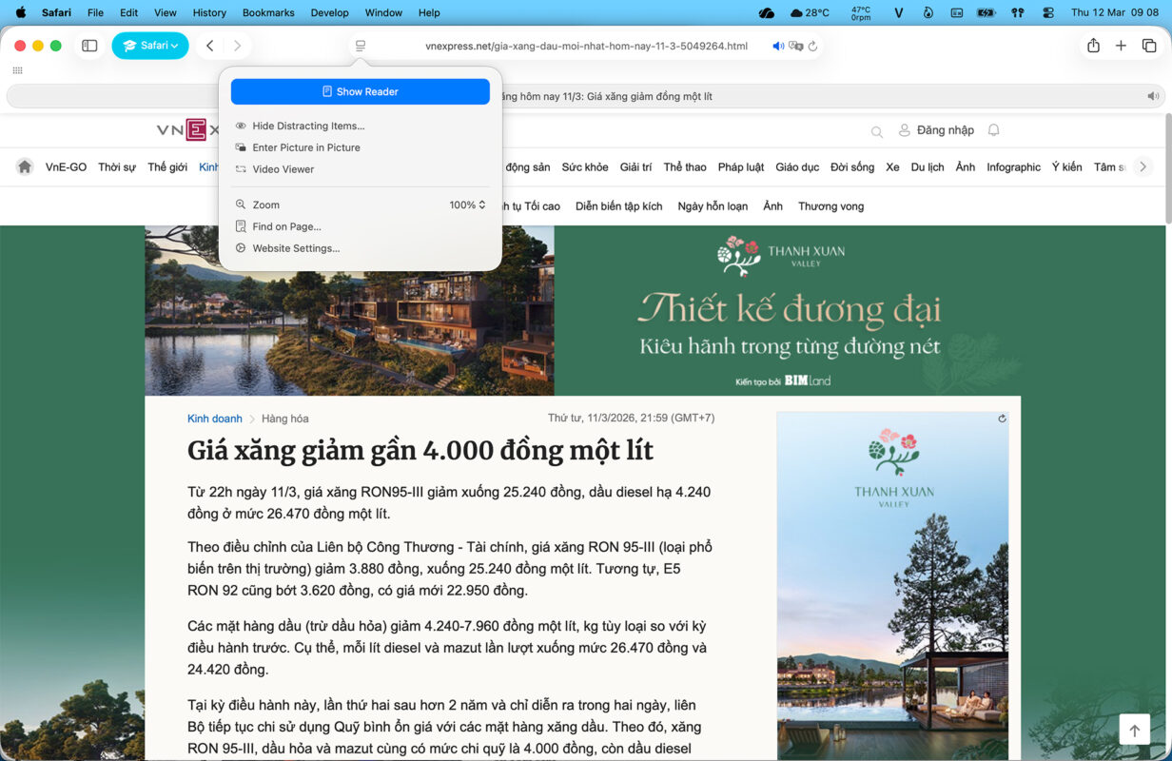Open the Share menu in Safari toolbar

1092,45
